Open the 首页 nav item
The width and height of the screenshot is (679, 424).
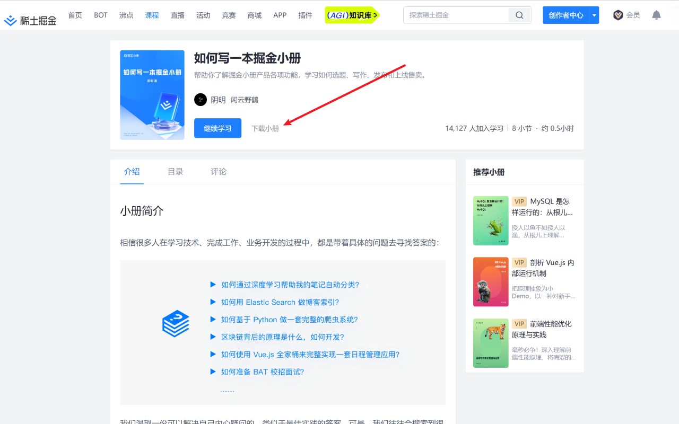coord(75,15)
